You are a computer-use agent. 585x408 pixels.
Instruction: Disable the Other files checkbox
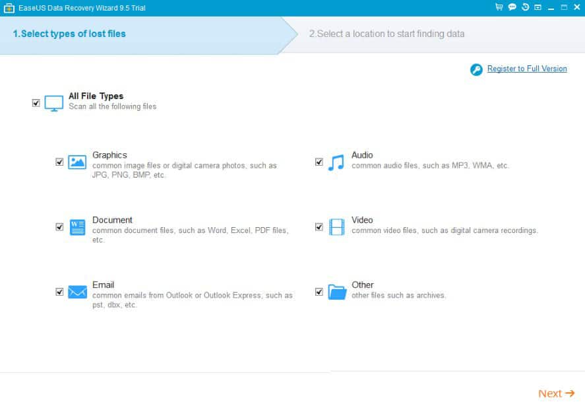pyautogui.click(x=319, y=292)
